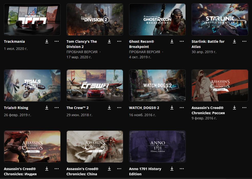Download Trackmania via its download icon
The width and height of the screenshot is (252, 179).
click(47, 41)
